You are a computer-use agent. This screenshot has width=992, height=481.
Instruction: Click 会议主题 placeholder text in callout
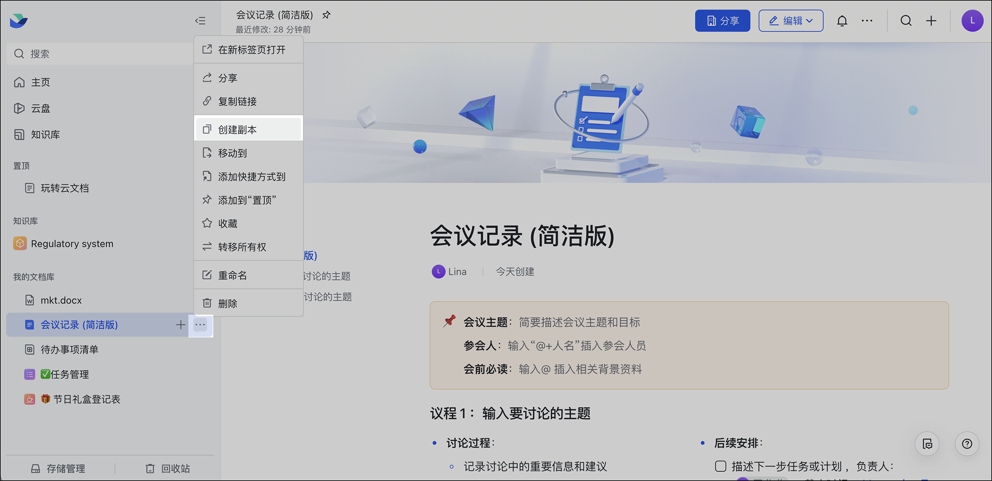tap(579, 322)
